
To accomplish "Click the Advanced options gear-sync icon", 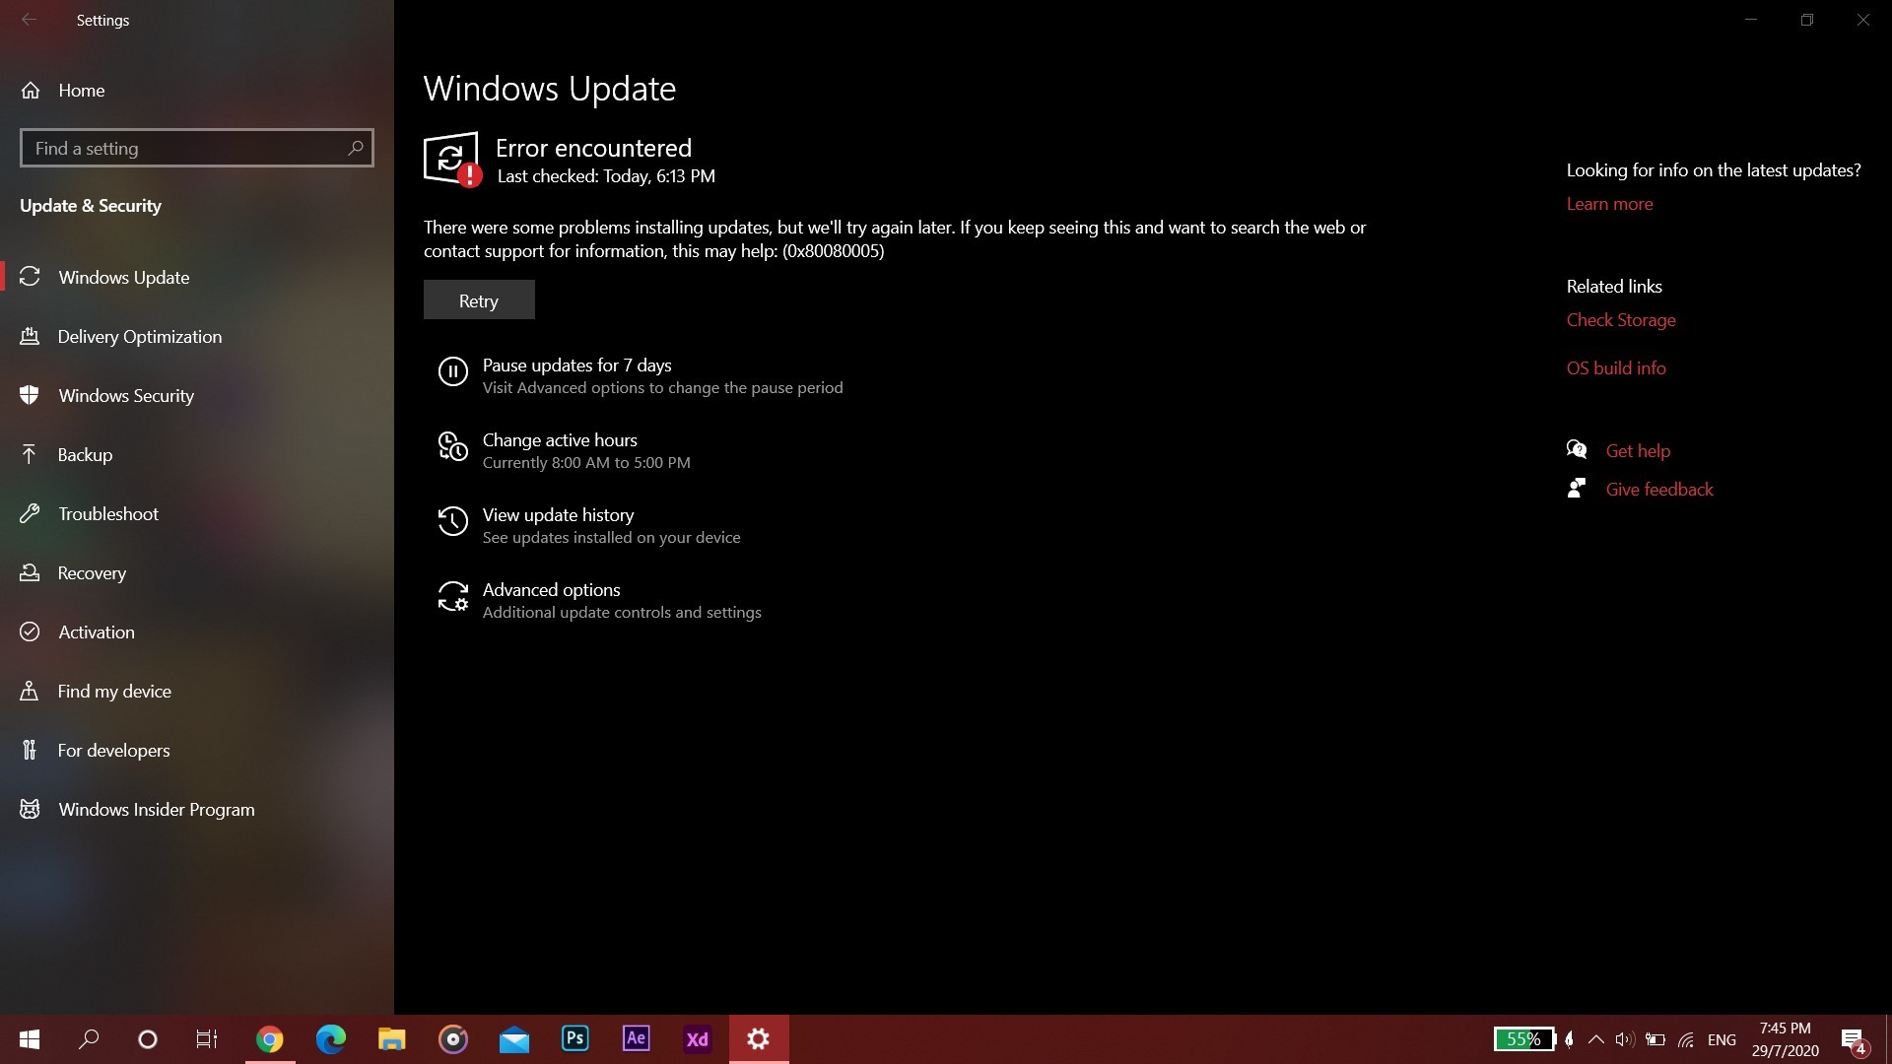I will tap(452, 596).
